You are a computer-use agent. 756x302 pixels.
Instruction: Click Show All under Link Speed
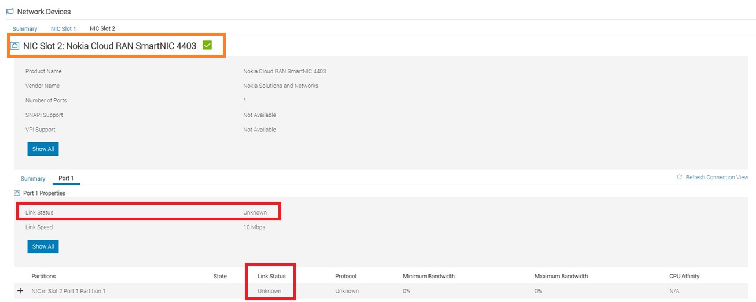point(43,246)
